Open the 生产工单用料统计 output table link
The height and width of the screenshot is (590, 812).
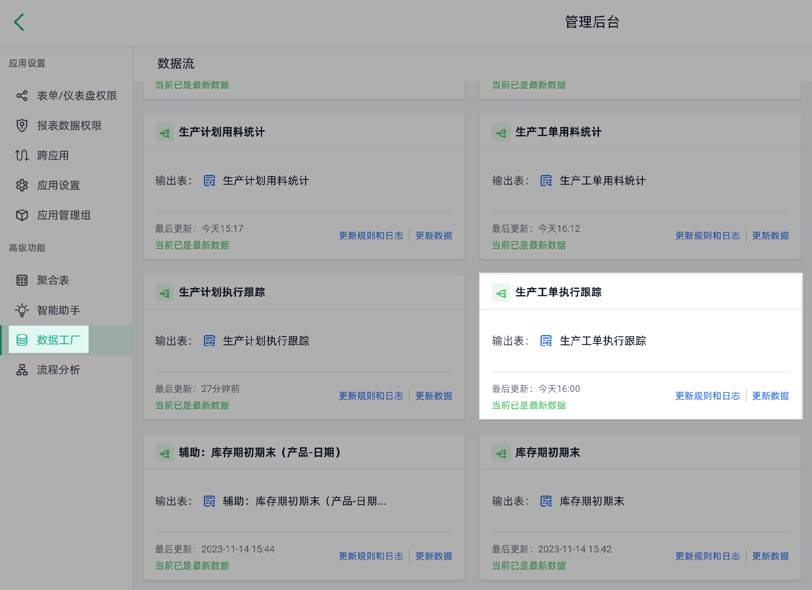(x=602, y=181)
